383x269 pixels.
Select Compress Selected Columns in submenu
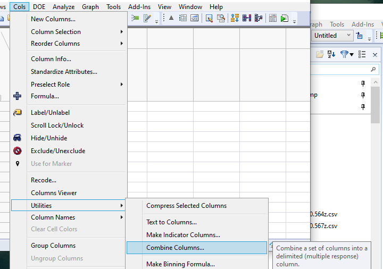point(186,206)
